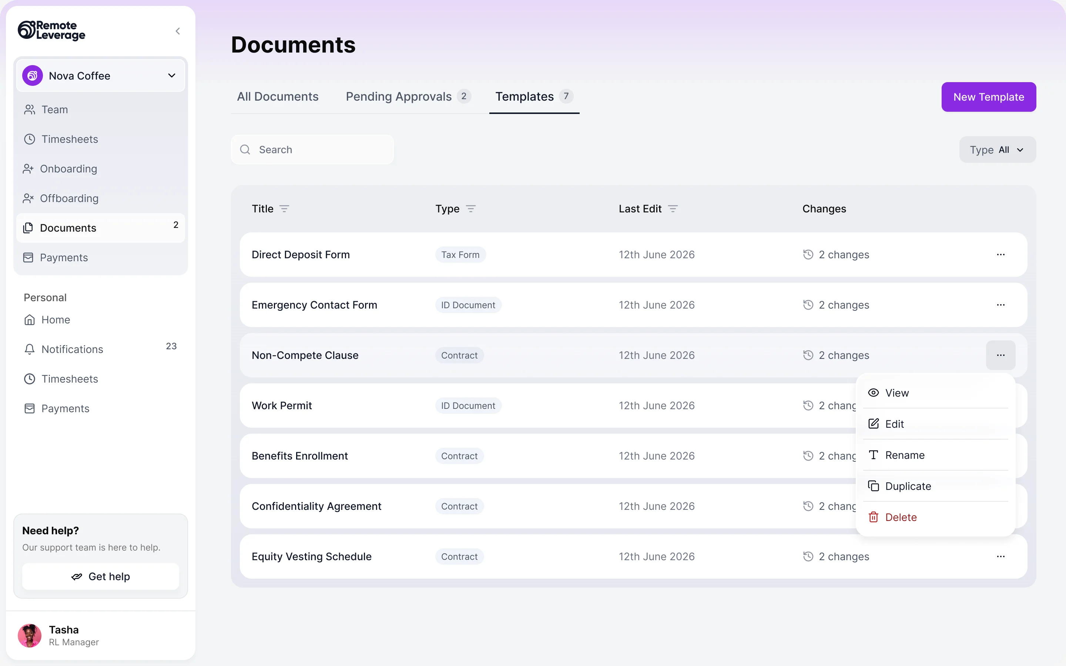Sort by the Title column filter icon
Viewport: 1066px width, 666px height.
click(x=284, y=209)
